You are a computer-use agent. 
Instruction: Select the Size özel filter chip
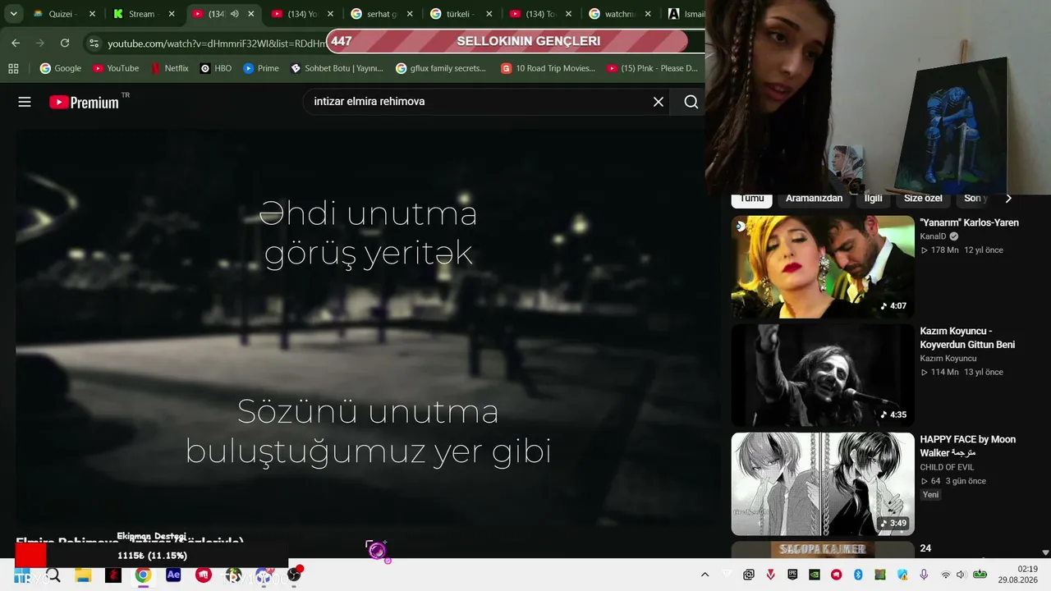pos(923,198)
